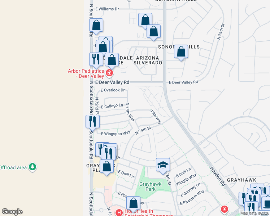Viewport: 270px width, 216px height.
Task: Click the Arbor Pediatrics - Deer Valley label
Action: (x=86, y=73)
